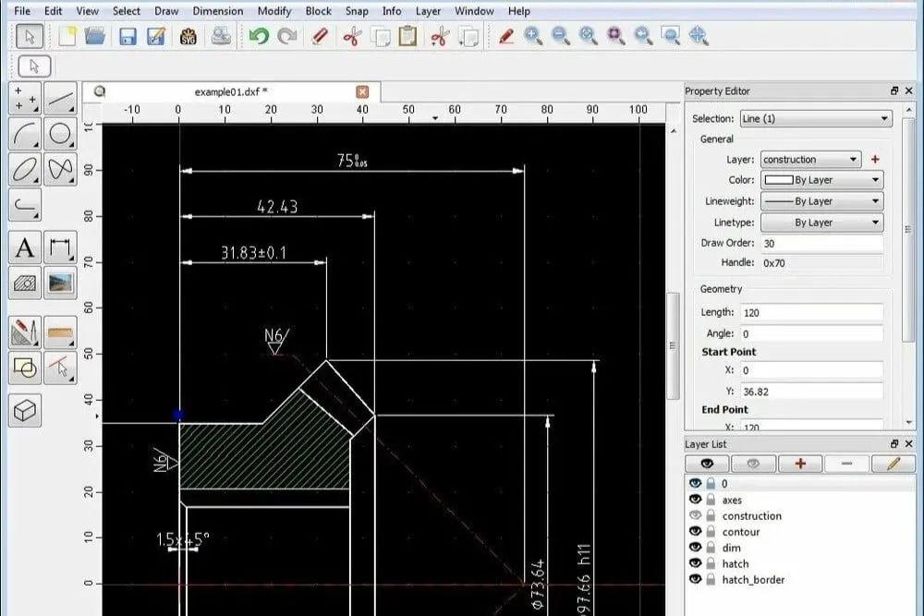Save the drawing with floppy icon
The image size is (924, 616).
tap(128, 37)
